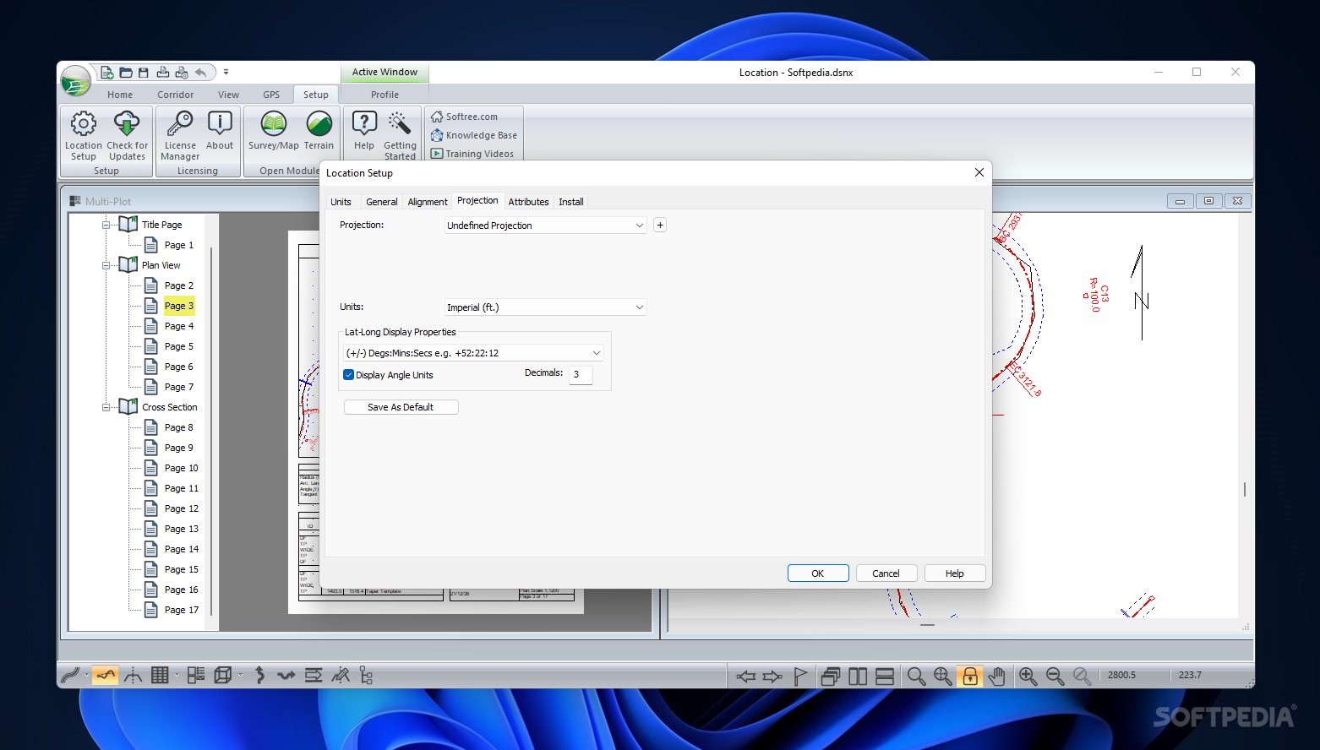Click the Save floppy disk icon
Screen dimensions: 1320x750
click(144, 73)
